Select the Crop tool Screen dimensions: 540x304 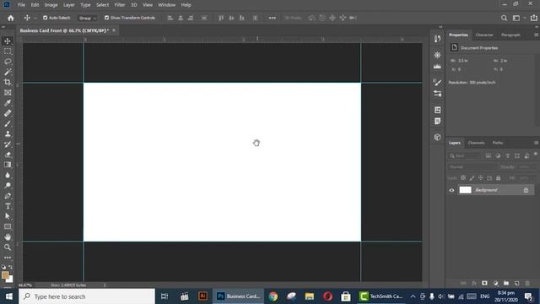pyautogui.click(x=8, y=82)
